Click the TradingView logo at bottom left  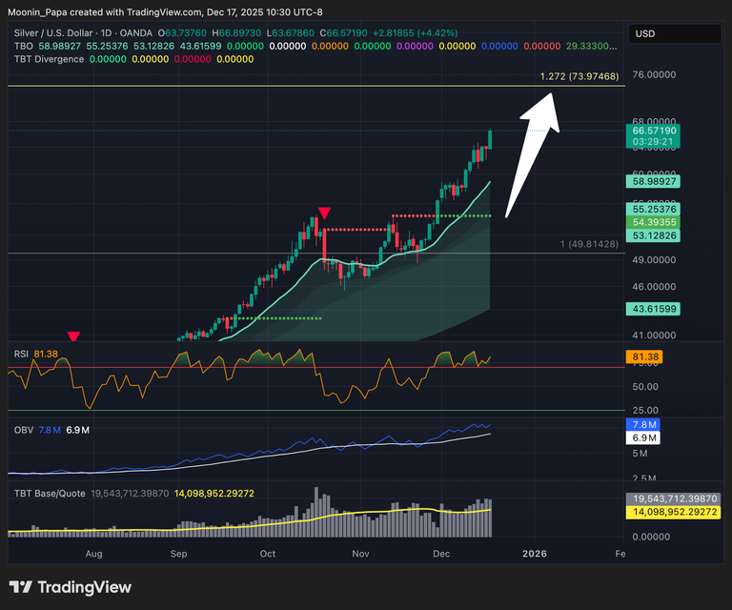click(71, 587)
